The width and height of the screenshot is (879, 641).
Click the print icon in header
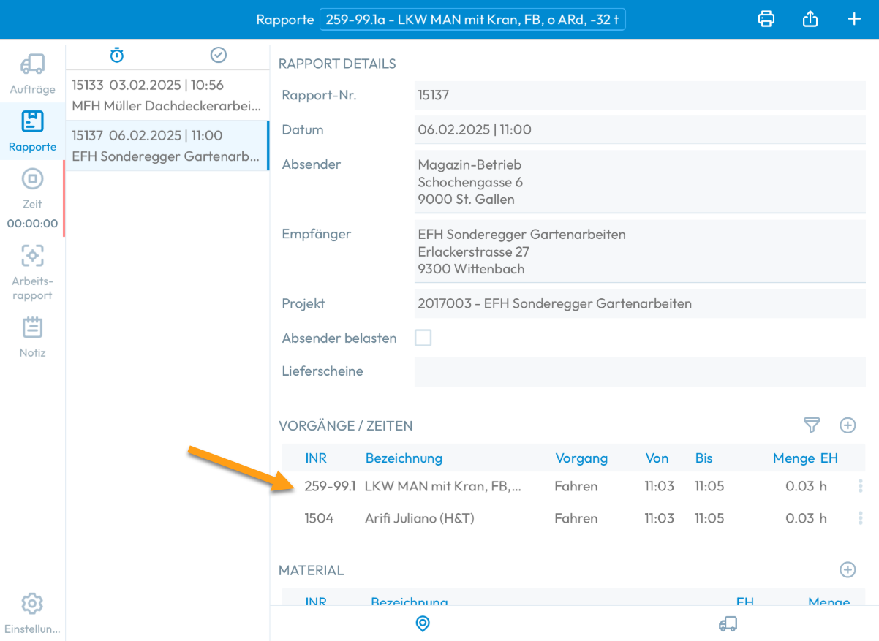tap(766, 19)
